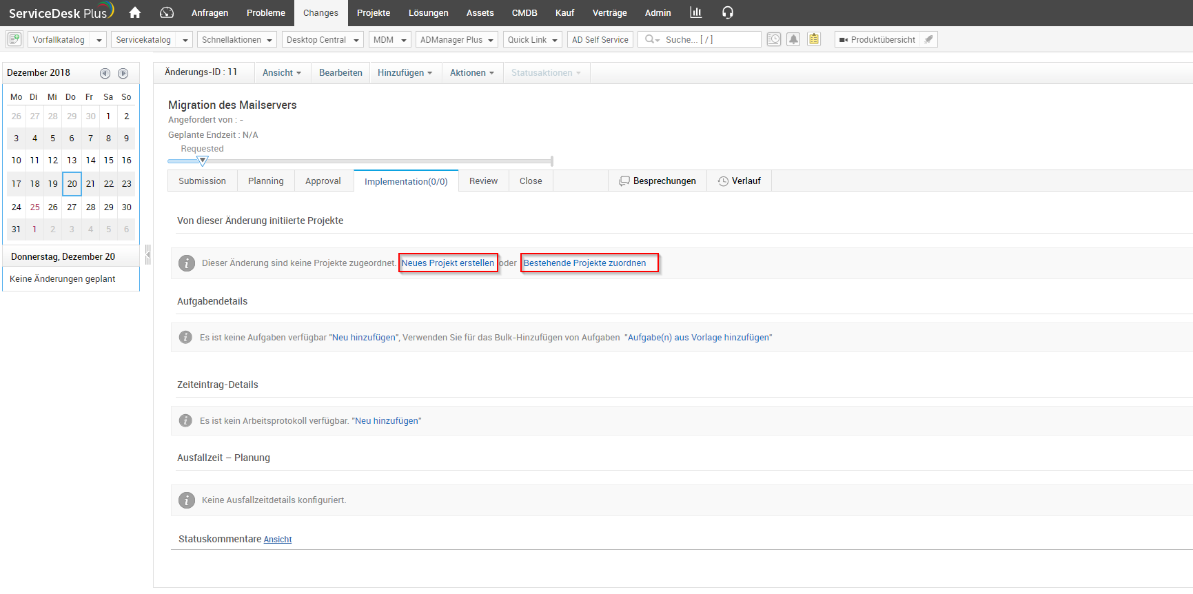Open the Home icon
This screenshot has height=594, width=1193.
coord(135,12)
